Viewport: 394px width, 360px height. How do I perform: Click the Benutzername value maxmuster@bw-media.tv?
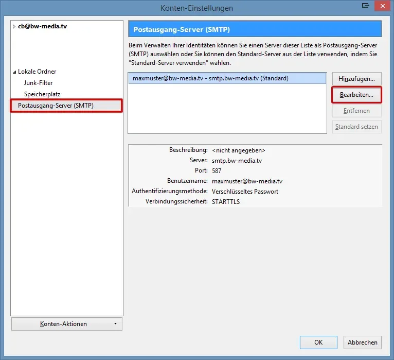coord(247,181)
